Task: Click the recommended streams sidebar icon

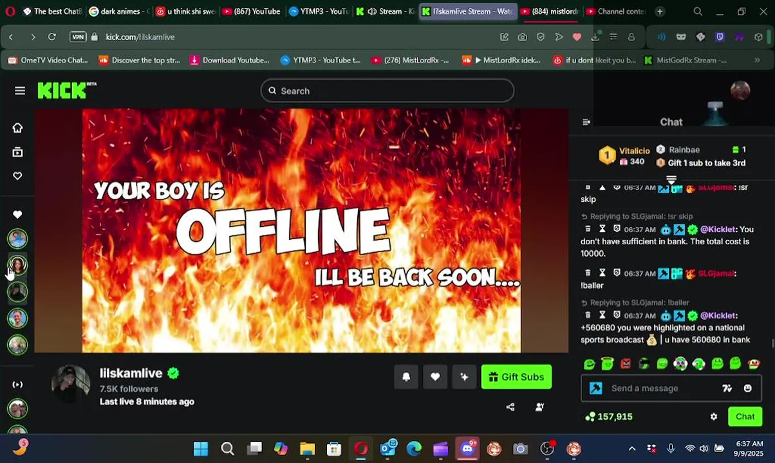Action: tap(17, 385)
